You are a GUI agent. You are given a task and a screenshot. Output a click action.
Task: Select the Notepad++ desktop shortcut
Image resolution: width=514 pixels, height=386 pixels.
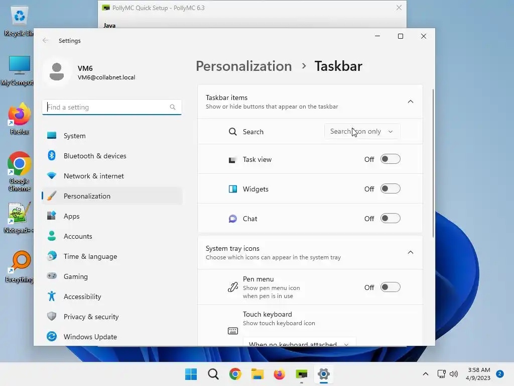pyautogui.click(x=18, y=217)
